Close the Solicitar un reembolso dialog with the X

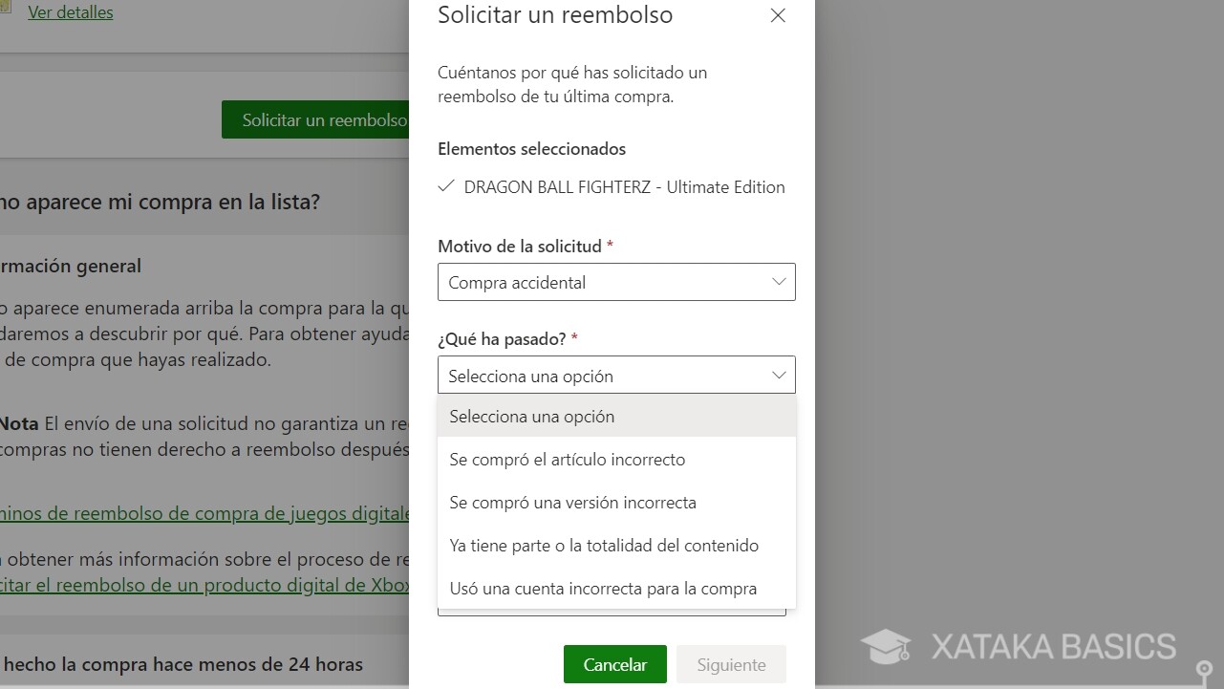(x=777, y=15)
